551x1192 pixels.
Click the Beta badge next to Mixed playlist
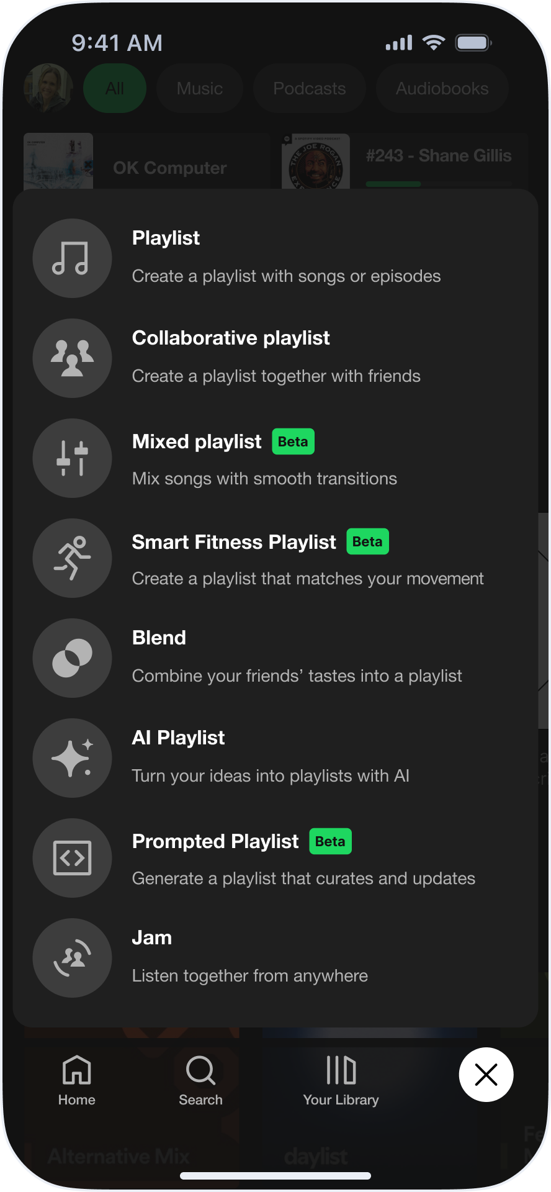293,441
